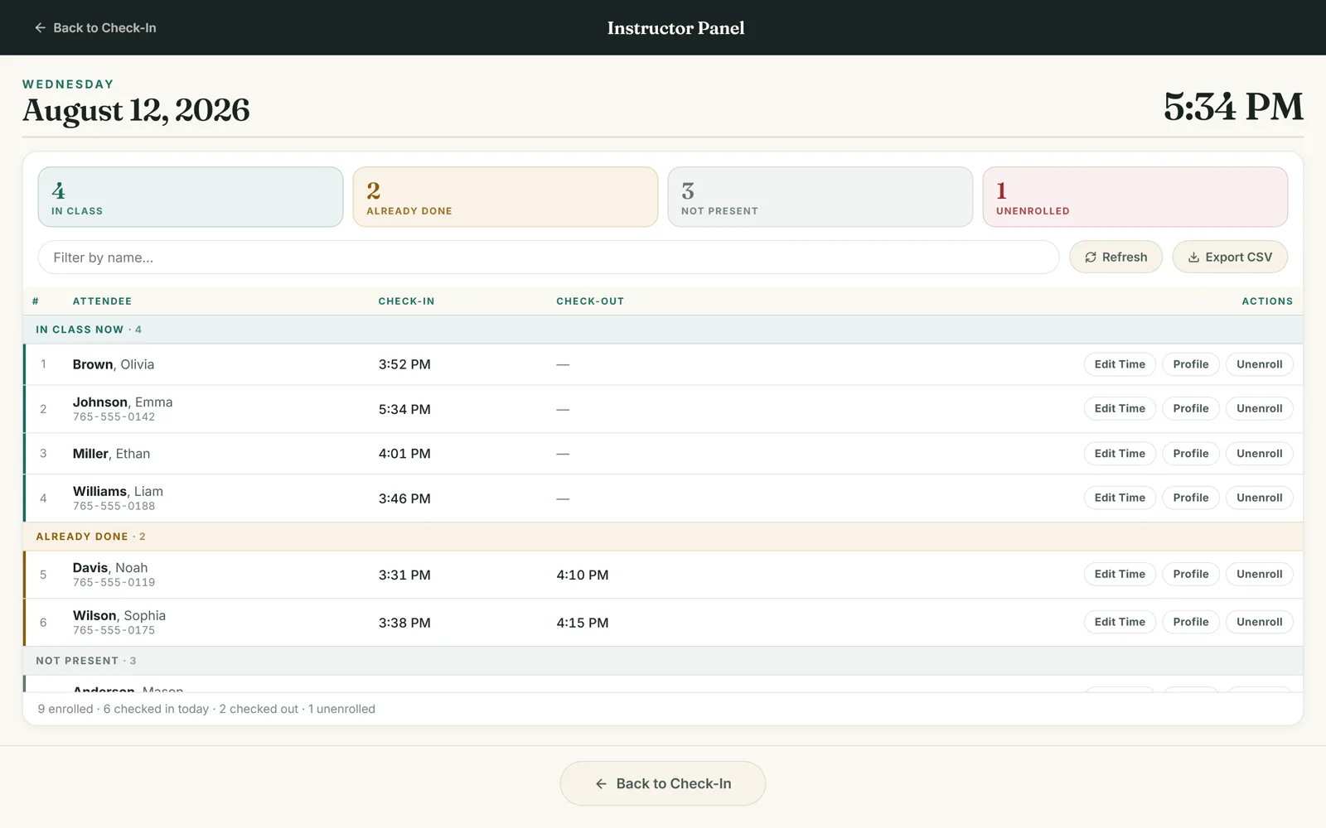Click the Not Present group header row
The height and width of the screenshot is (828, 1326).
(x=663, y=661)
